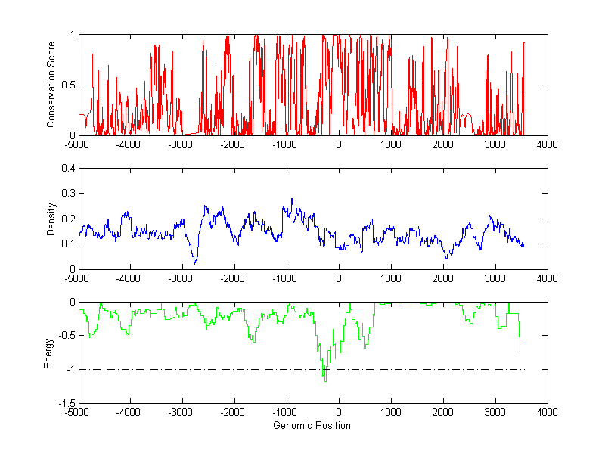Click the 2000 tick label under the Conservation plot
This screenshot has height=453, width=605.
(442, 144)
